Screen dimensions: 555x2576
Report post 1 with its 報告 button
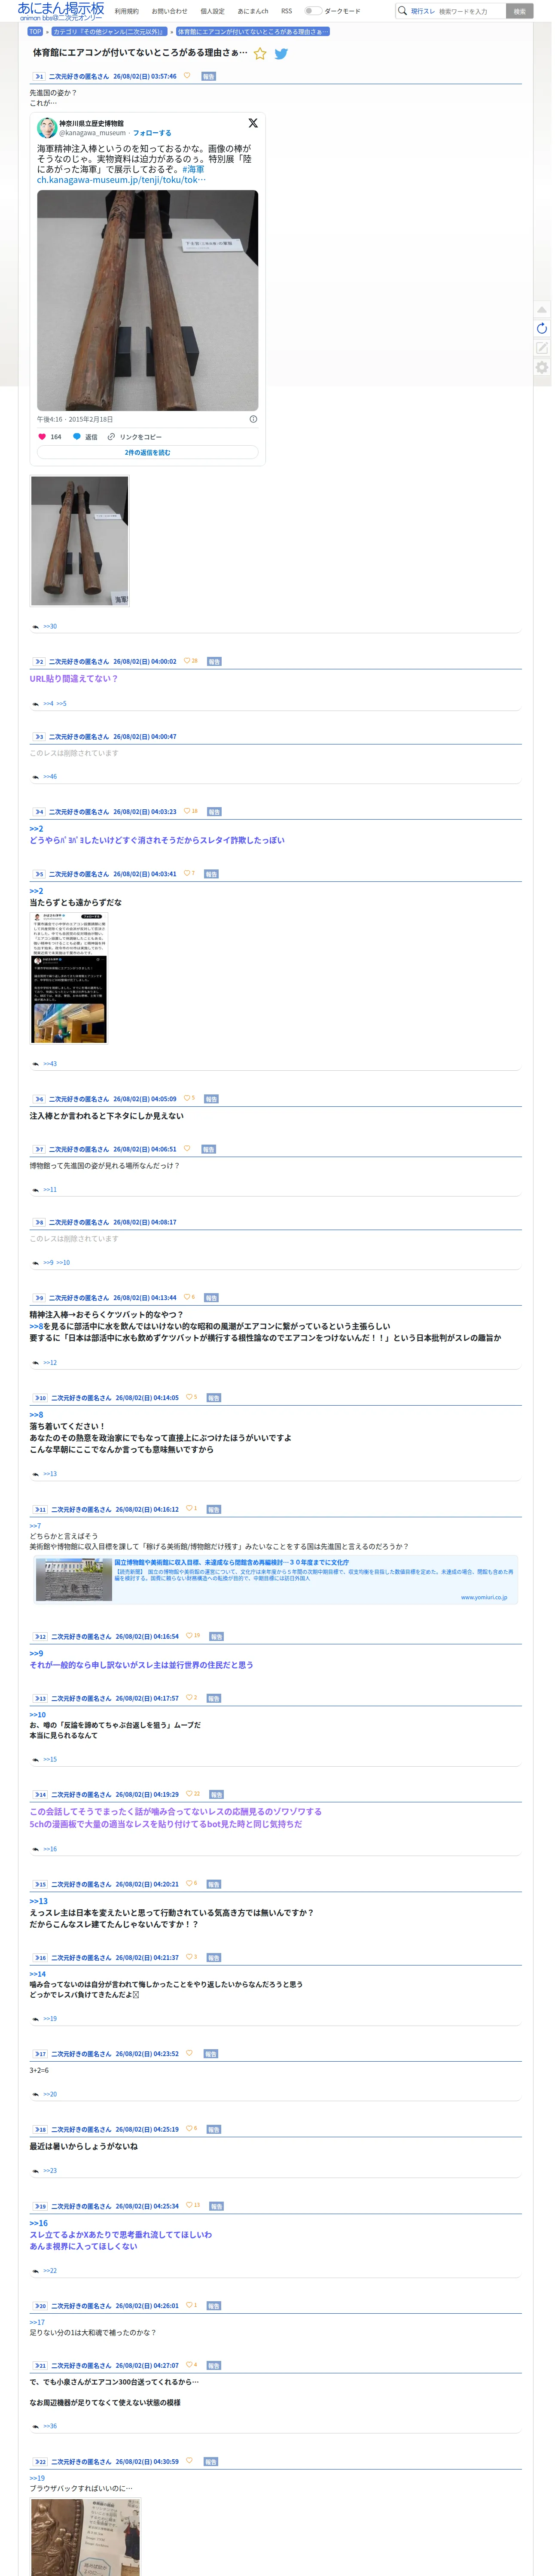point(209,76)
